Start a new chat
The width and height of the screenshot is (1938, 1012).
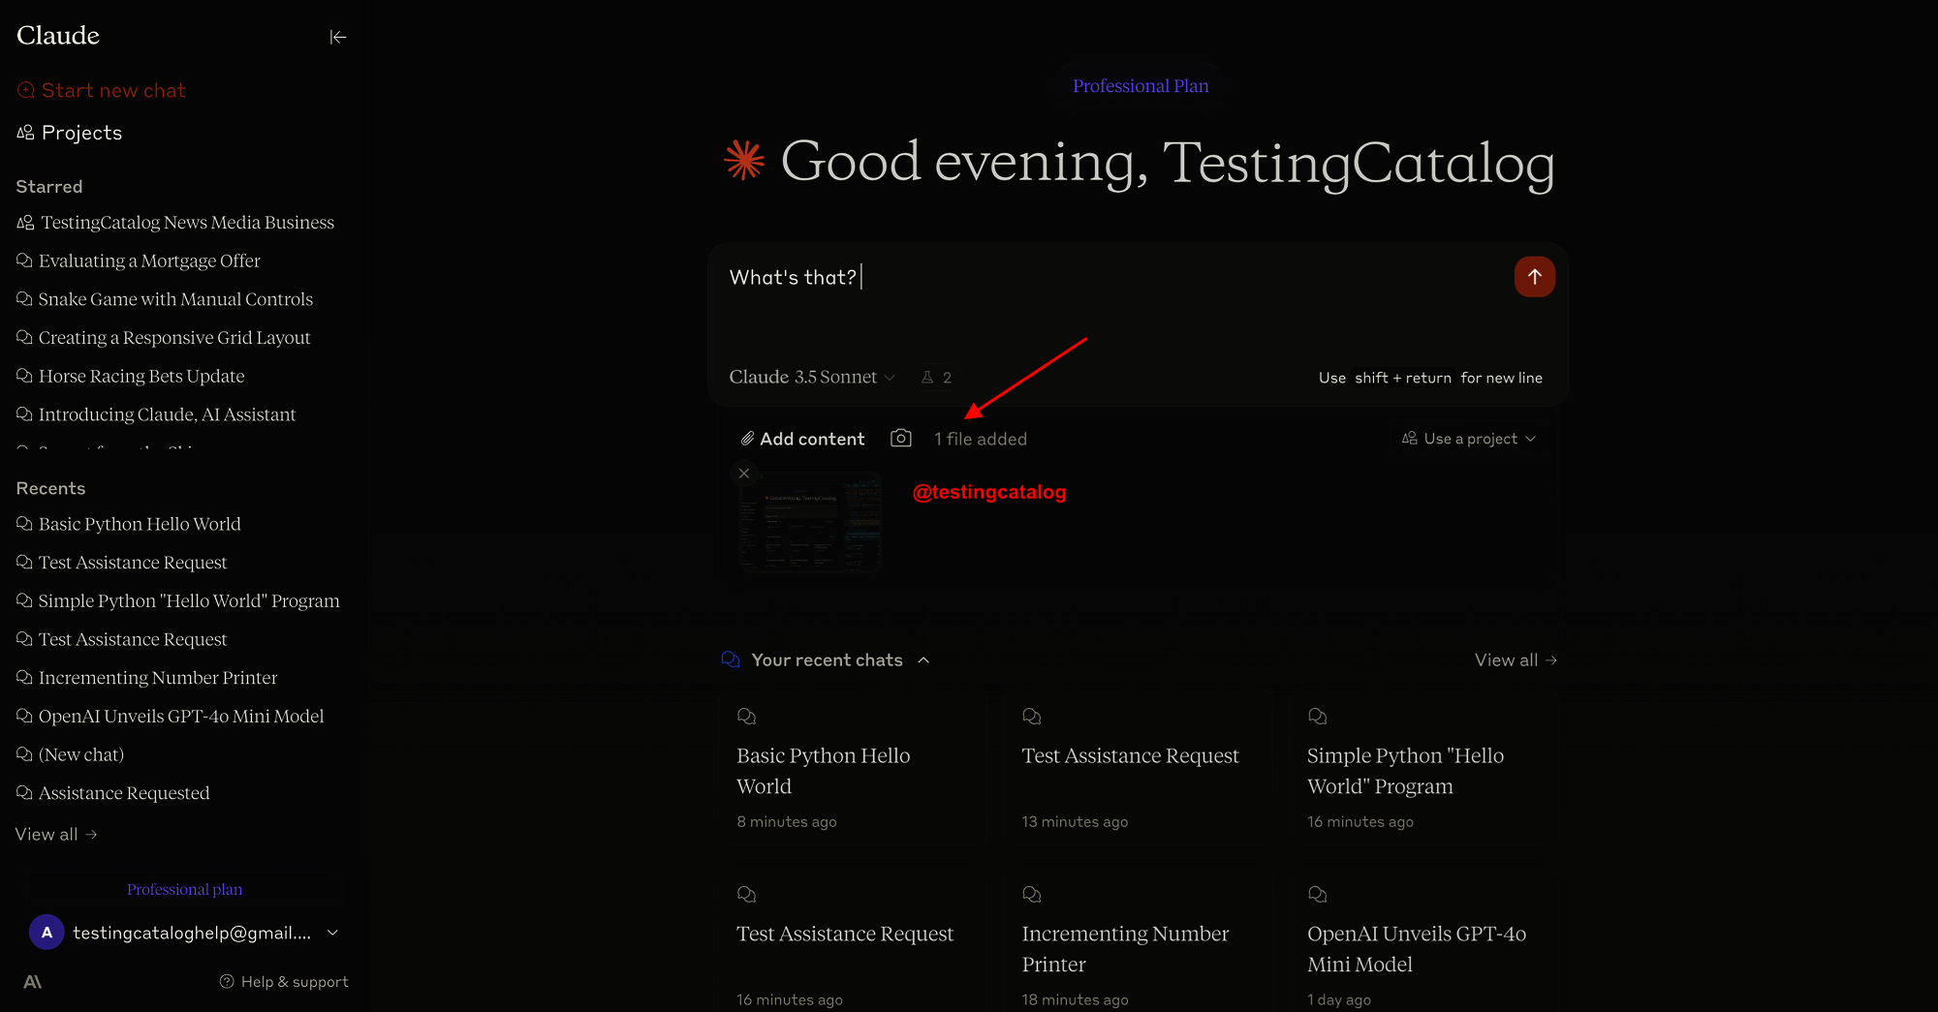point(112,90)
